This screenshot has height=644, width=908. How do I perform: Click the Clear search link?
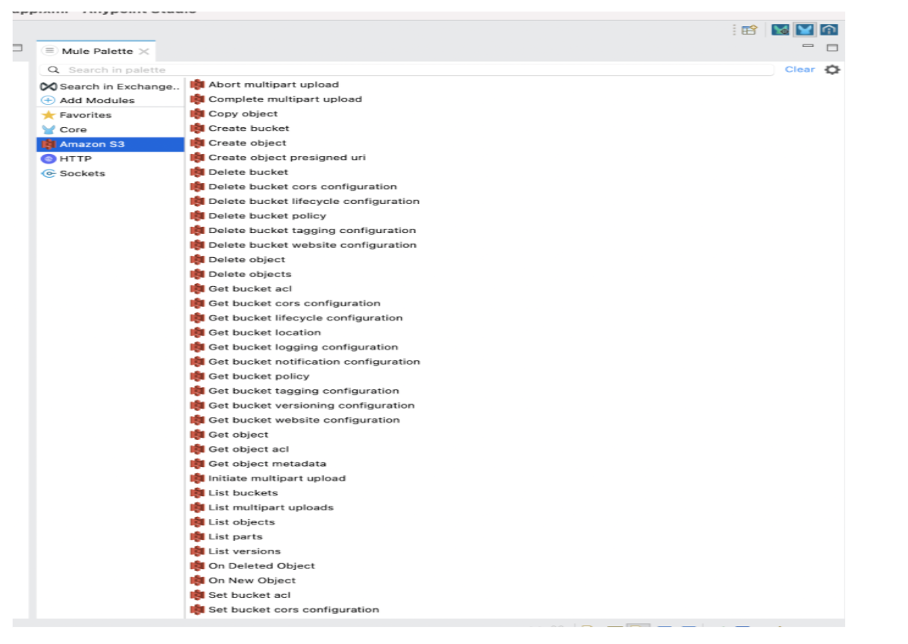click(x=800, y=69)
